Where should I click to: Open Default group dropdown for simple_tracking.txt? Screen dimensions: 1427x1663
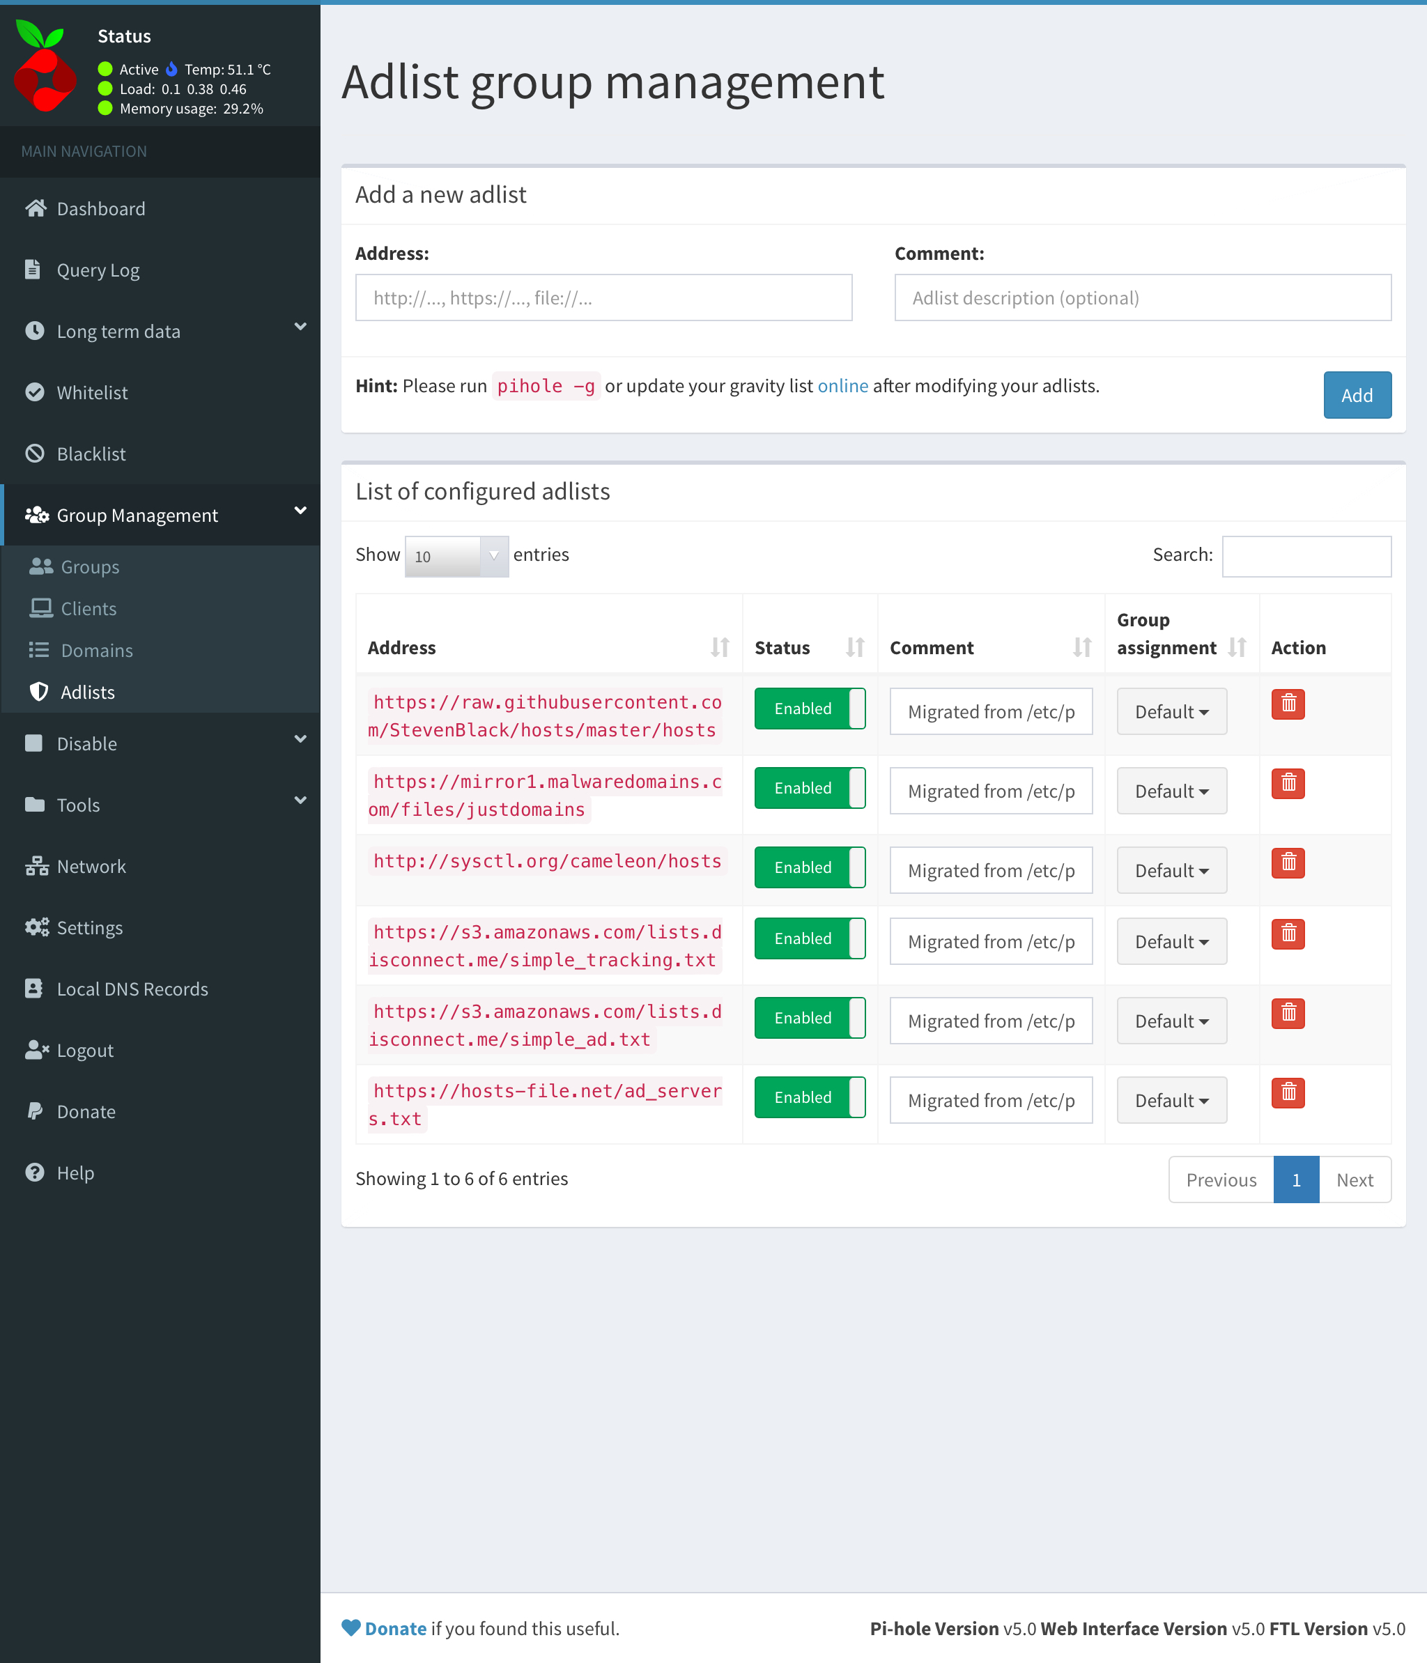[x=1171, y=941]
